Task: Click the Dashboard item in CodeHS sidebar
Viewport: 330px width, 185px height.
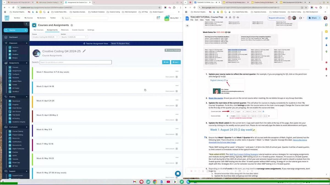Action: (13, 37)
